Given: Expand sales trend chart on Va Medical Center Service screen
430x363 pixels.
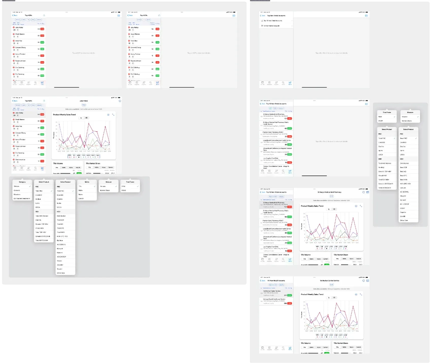Looking at the screenshot, I should (361, 294).
